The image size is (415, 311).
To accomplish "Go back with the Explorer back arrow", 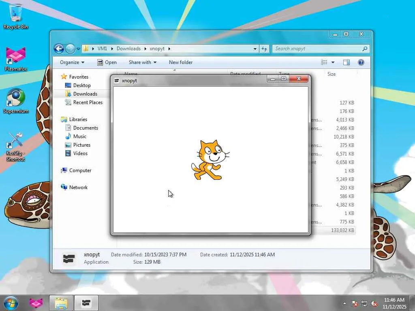I will (59, 49).
